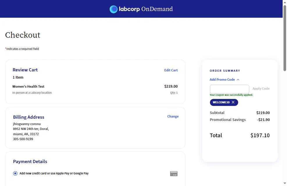
Task: Click the Add Promo Code link
Action: (222, 80)
